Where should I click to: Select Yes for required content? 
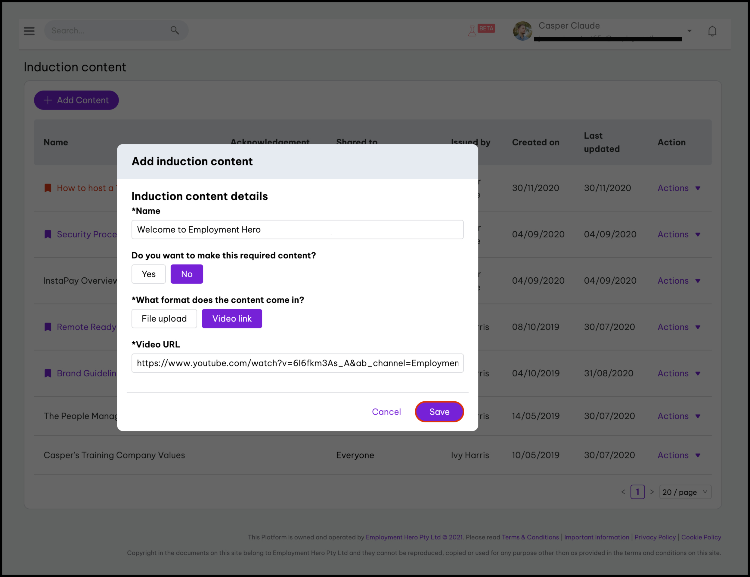(148, 274)
